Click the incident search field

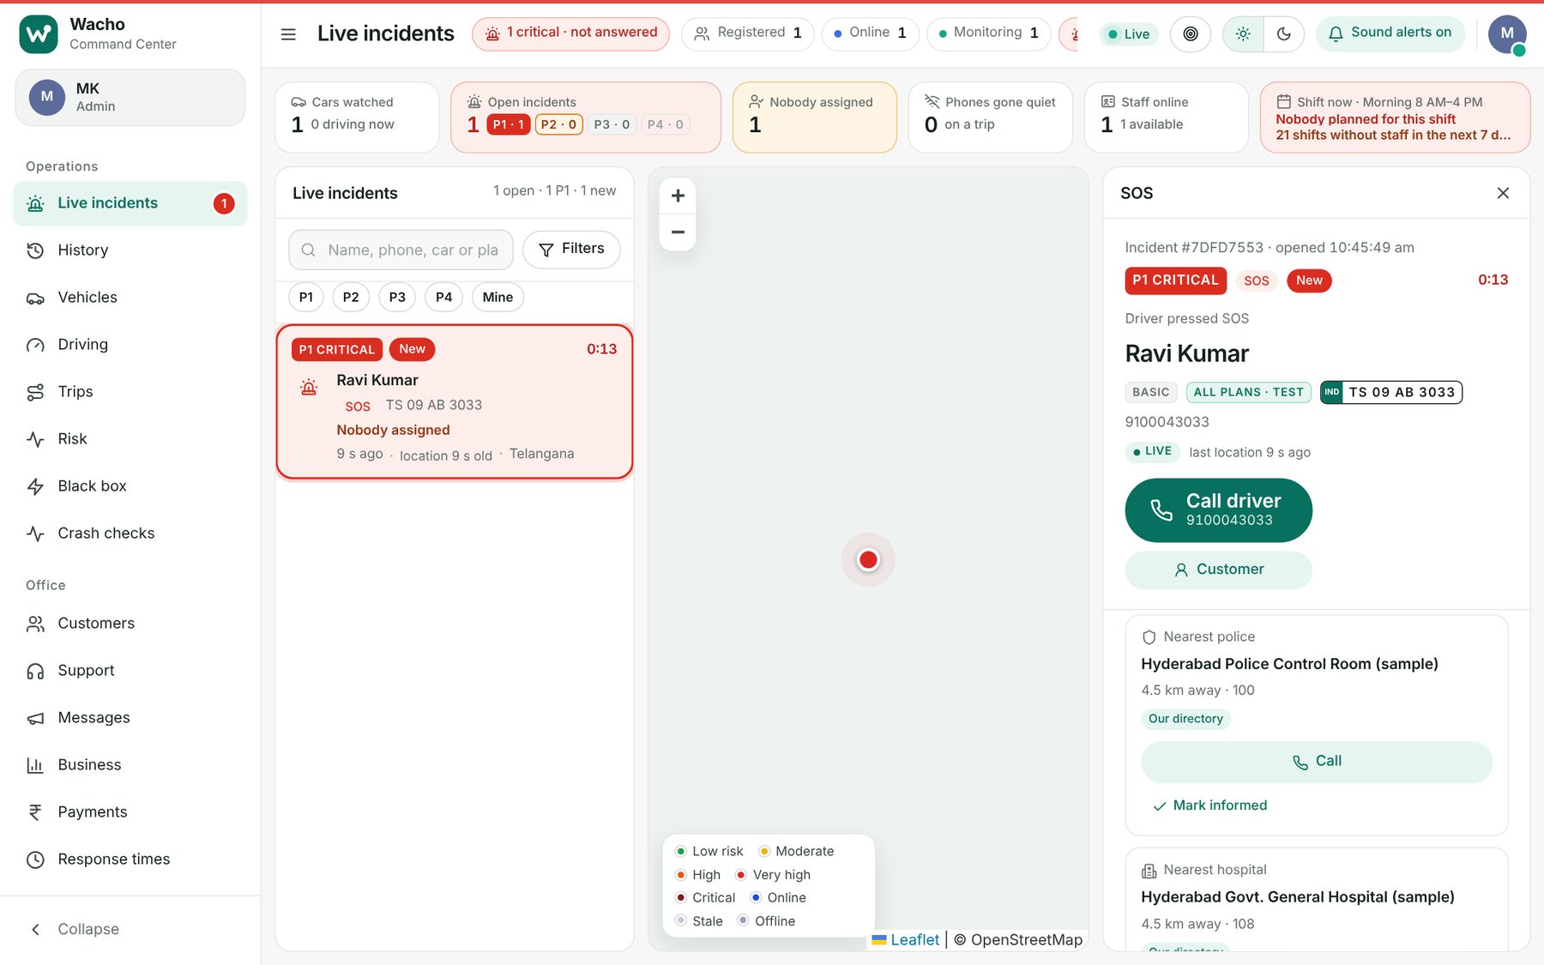[x=401, y=250]
